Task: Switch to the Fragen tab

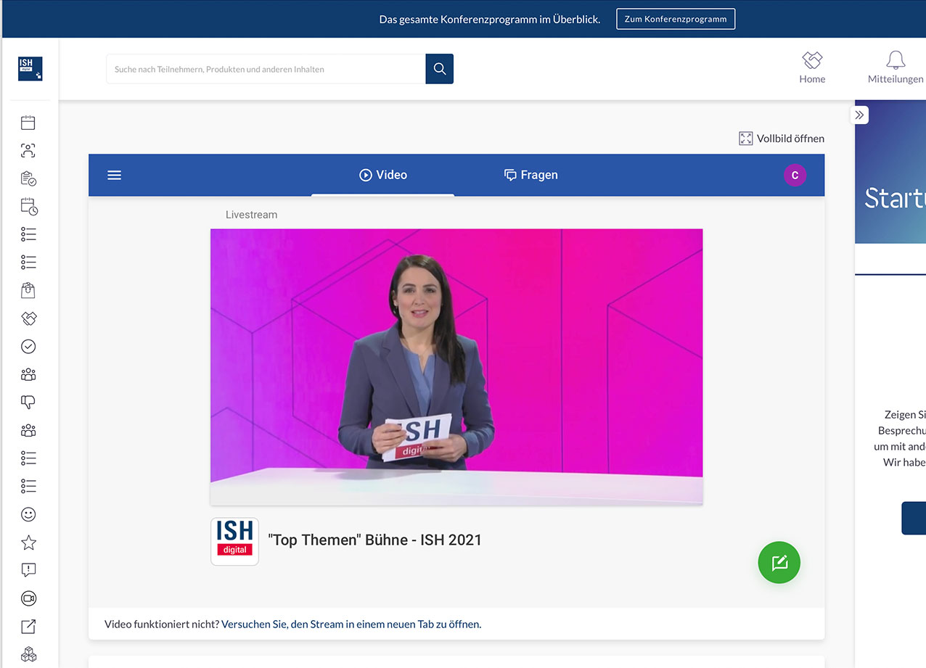Action: pos(530,175)
